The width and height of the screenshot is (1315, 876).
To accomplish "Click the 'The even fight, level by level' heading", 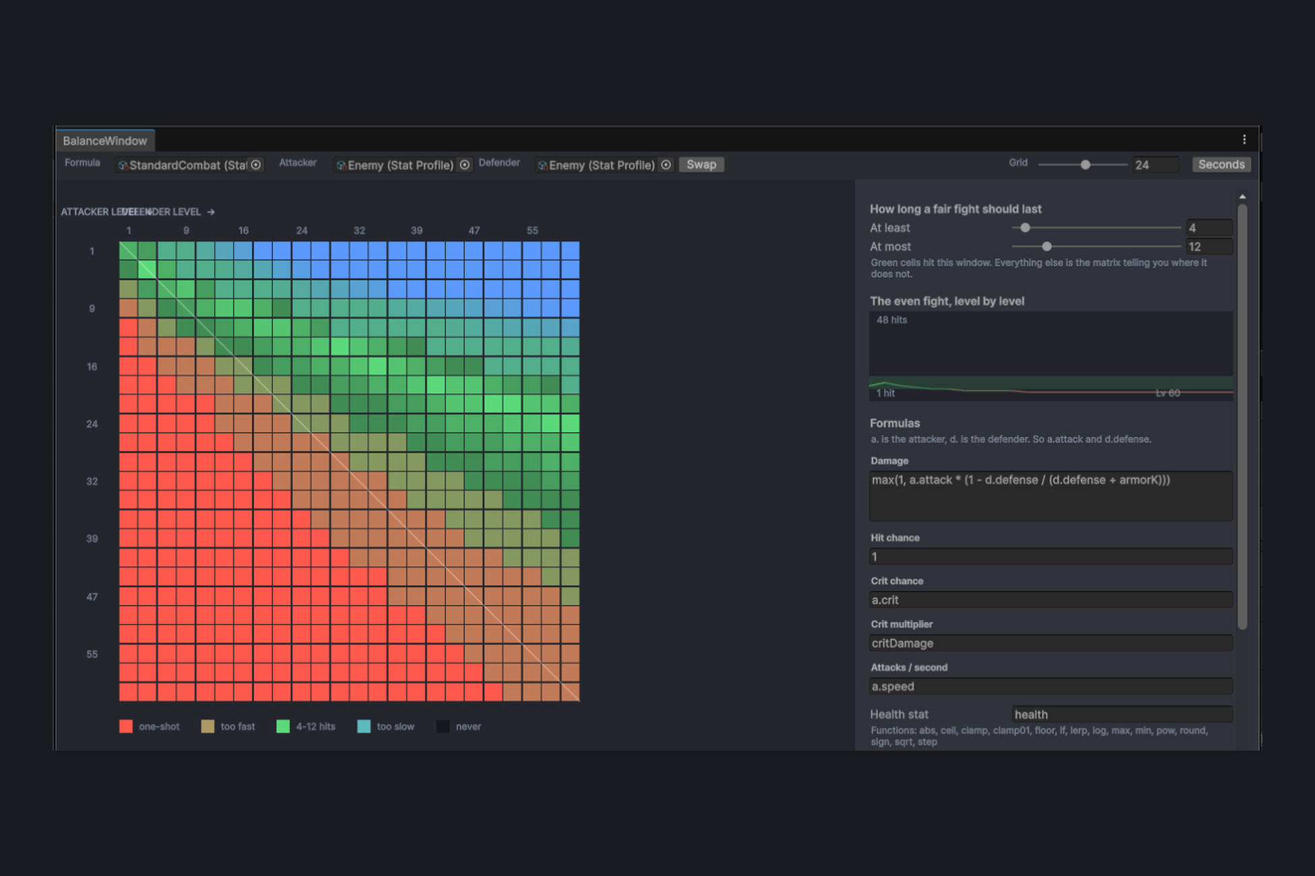I will pos(947,301).
